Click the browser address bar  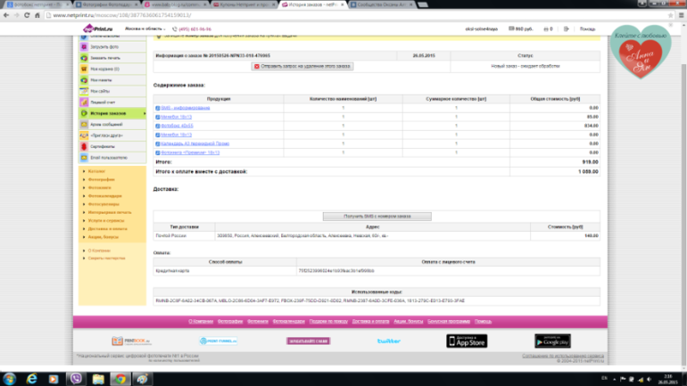point(268,16)
